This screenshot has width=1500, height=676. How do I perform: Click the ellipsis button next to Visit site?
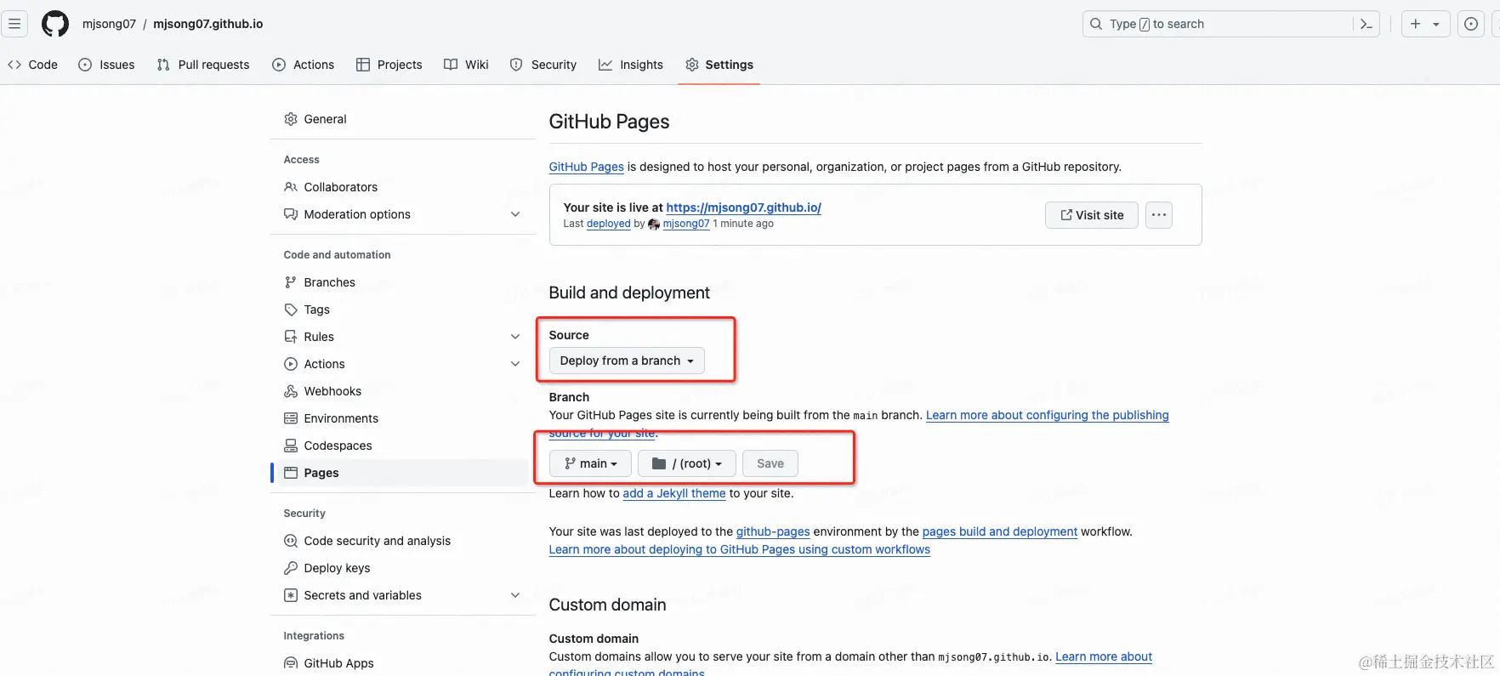click(x=1159, y=215)
